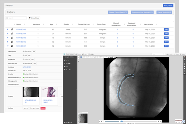
Task: Collapse the NTUH-BC-001 row chevron
Action: pos(7,46)
